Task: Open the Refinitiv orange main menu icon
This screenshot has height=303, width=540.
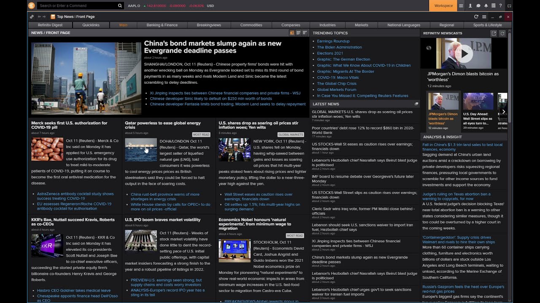Action: coord(31,5)
